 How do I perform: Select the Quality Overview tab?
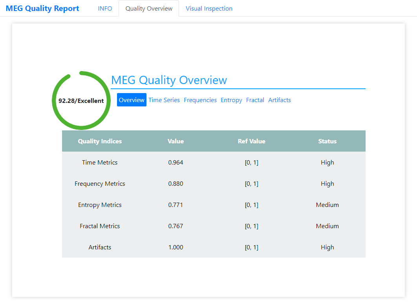point(149,9)
